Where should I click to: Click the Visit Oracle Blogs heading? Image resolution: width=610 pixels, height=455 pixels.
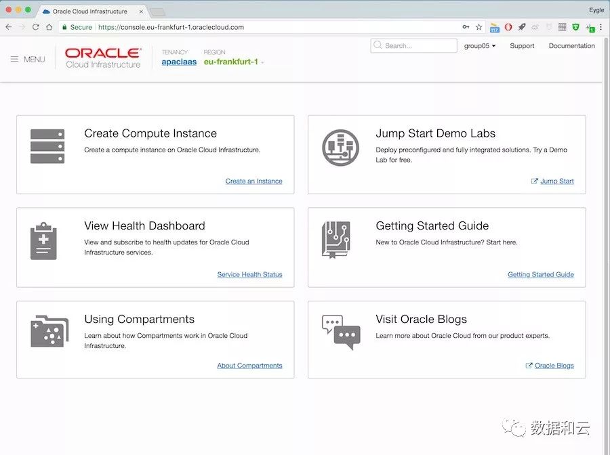421,319
